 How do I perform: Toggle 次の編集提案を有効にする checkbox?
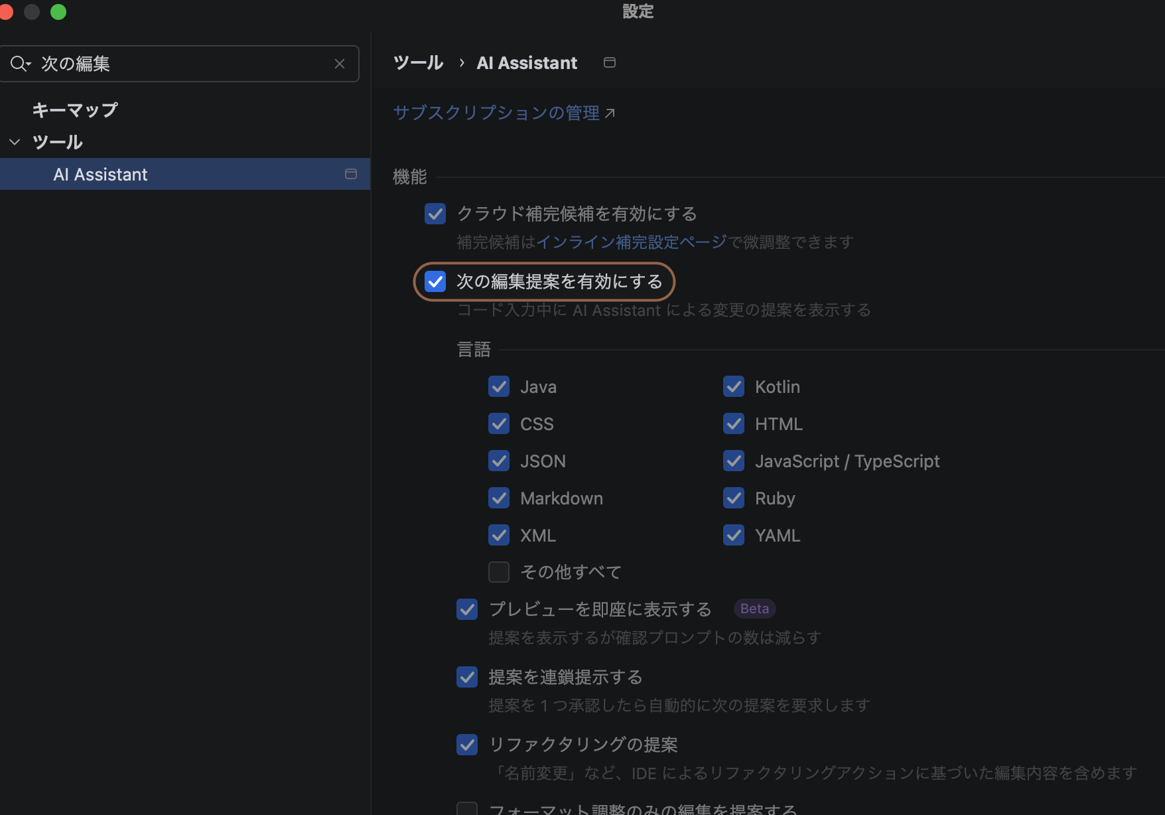pos(435,281)
